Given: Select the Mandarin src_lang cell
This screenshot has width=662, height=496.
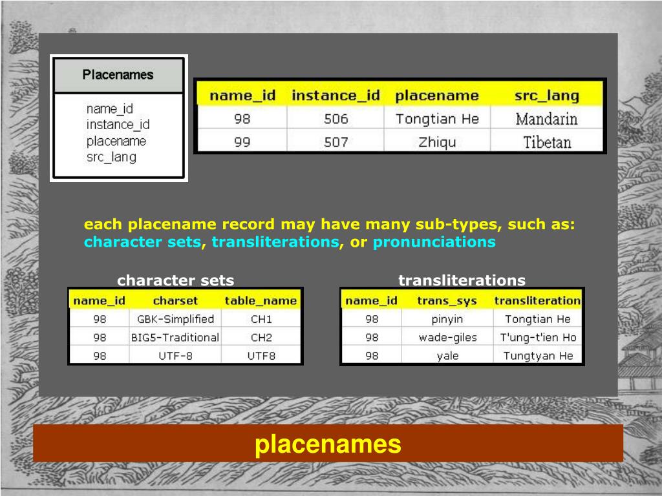Looking at the screenshot, I should pos(547,119).
